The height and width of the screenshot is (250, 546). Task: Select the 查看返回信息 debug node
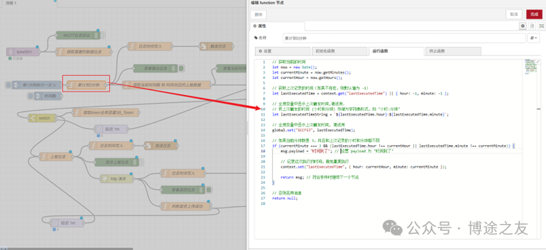click(x=183, y=190)
